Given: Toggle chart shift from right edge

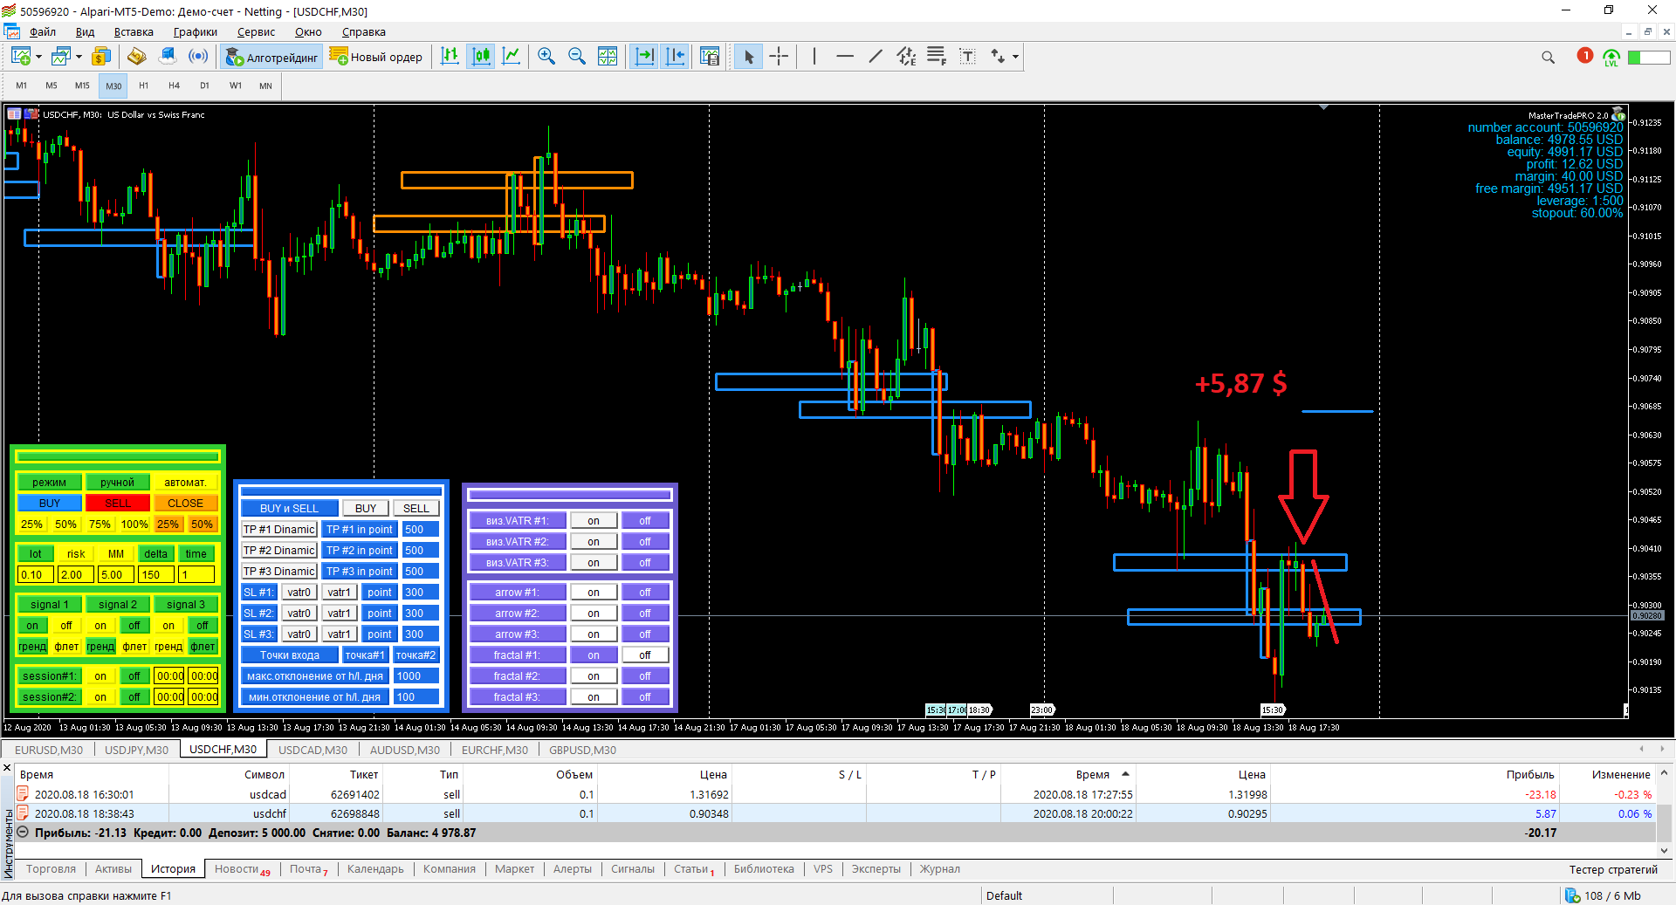Looking at the screenshot, I should point(676,57).
